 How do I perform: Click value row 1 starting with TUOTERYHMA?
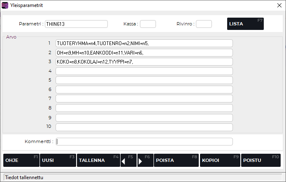(144, 43)
